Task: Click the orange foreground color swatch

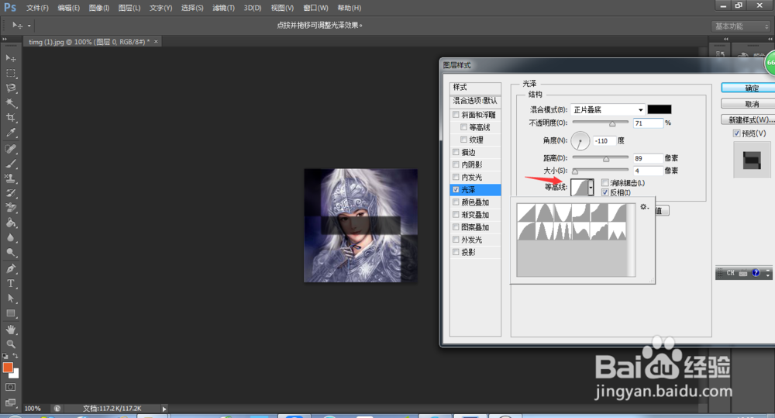Action: (8, 368)
